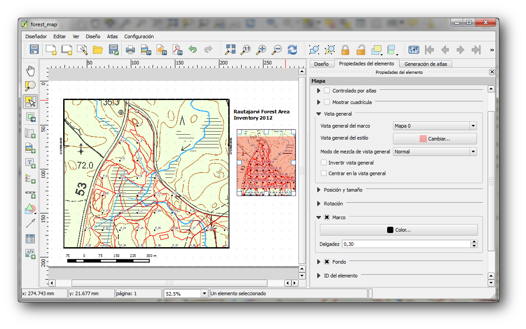Save the composer project with the floppy icon

pyautogui.click(x=34, y=50)
